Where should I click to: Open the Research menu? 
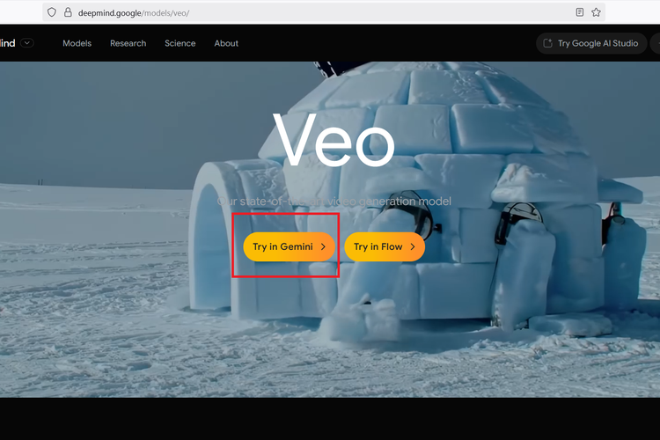pos(128,43)
